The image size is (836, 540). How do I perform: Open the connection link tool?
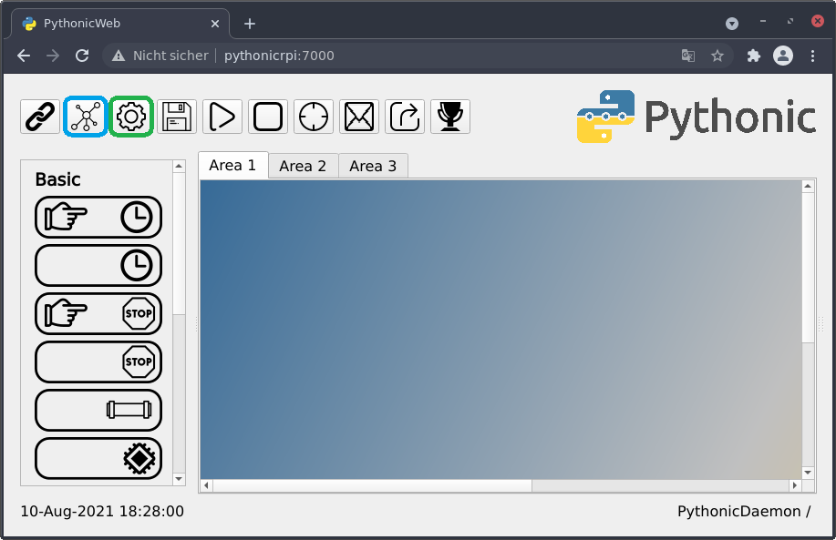(38, 117)
